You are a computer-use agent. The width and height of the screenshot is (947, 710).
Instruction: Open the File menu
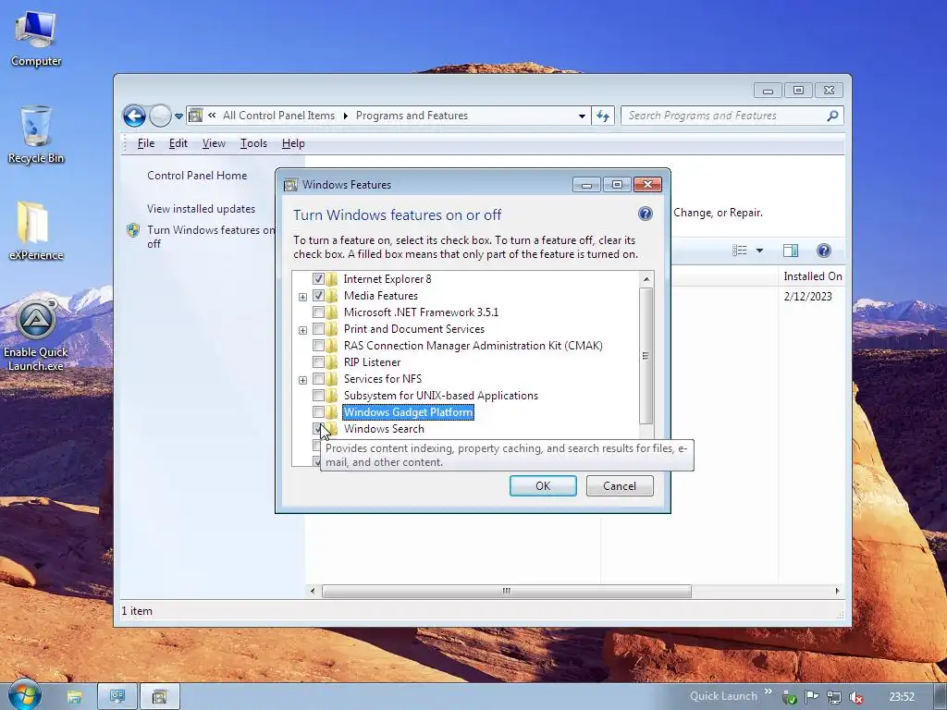[146, 143]
